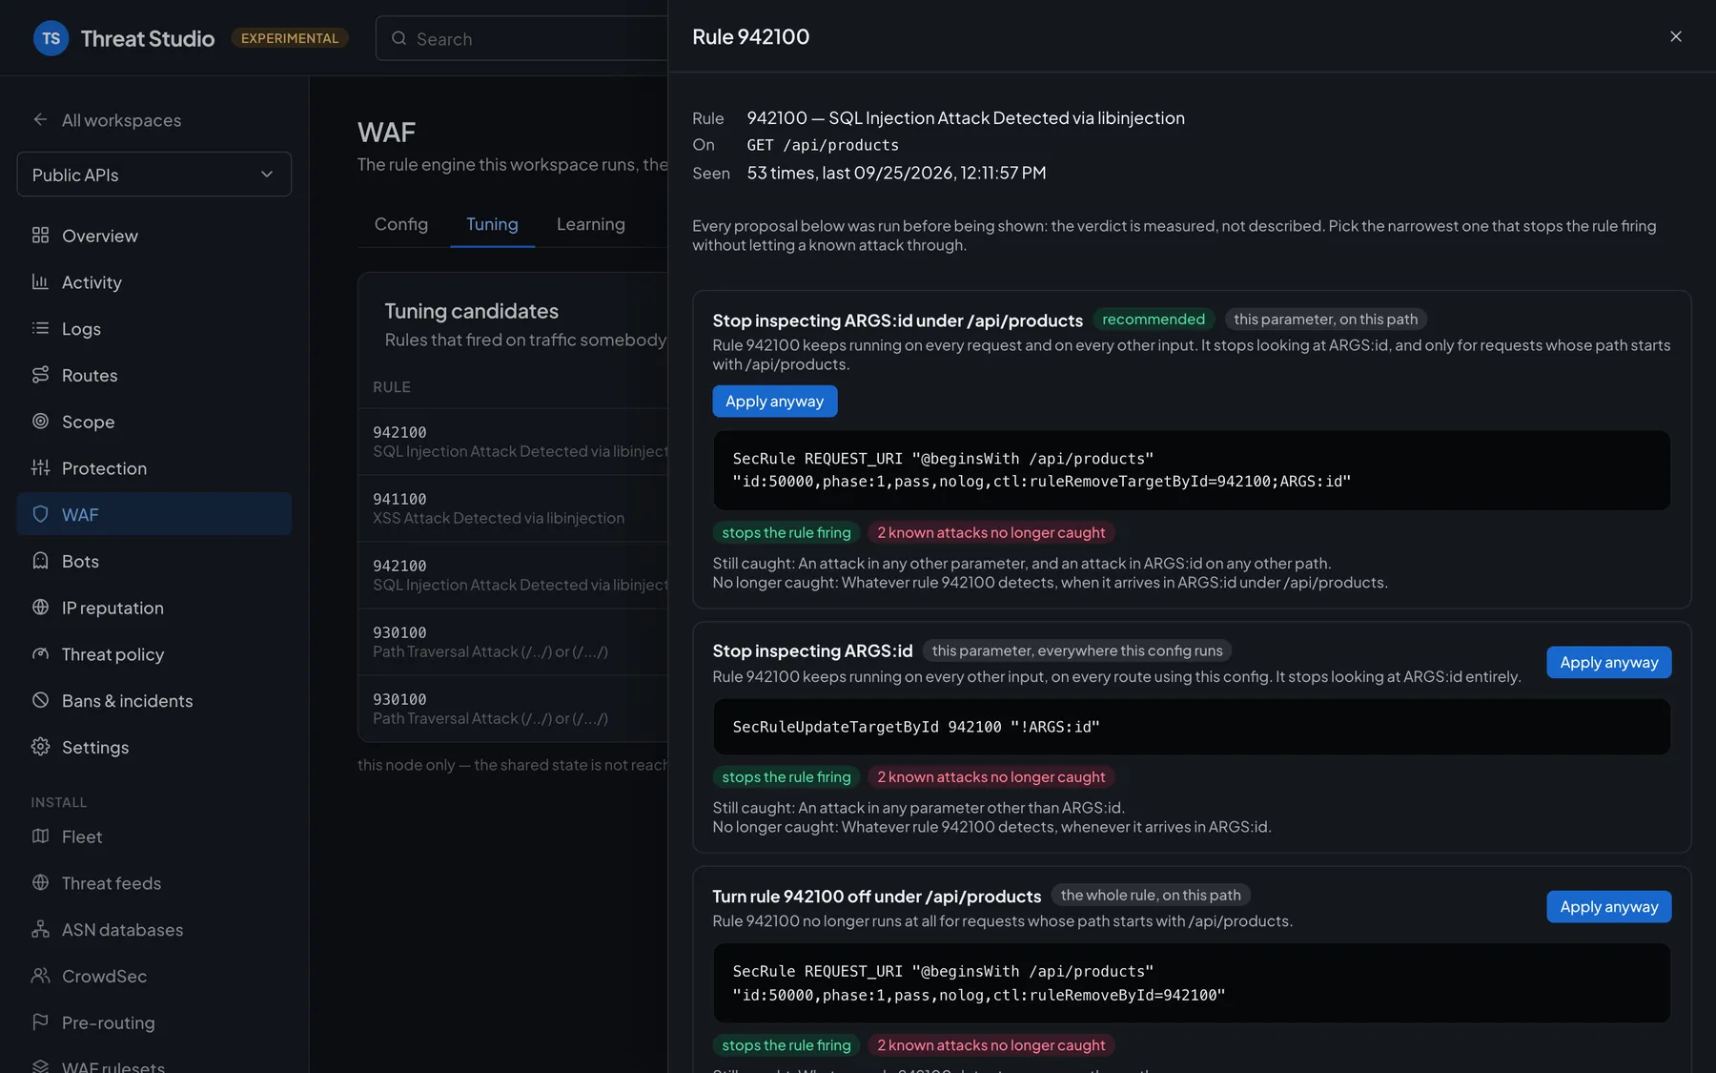The width and height of the screenshot is (1716, 1073).
Task: Click Apply anyway for ARGS:id under /api/products
Action: (x=775, y=402)
